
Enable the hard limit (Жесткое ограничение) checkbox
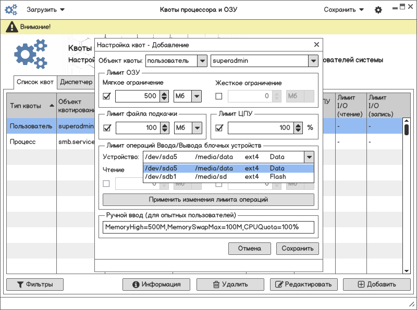coord(219,96)
